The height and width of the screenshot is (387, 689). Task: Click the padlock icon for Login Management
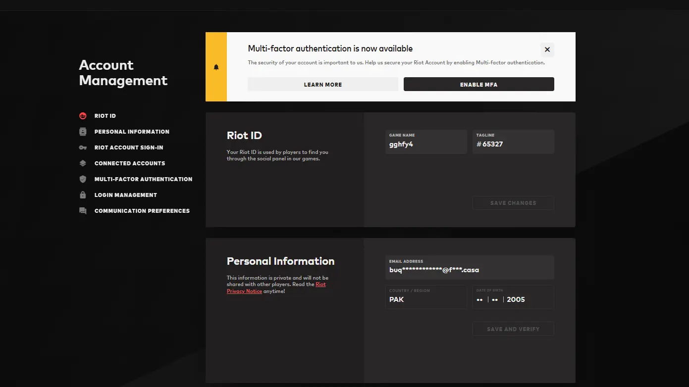[x=83, y=195]
